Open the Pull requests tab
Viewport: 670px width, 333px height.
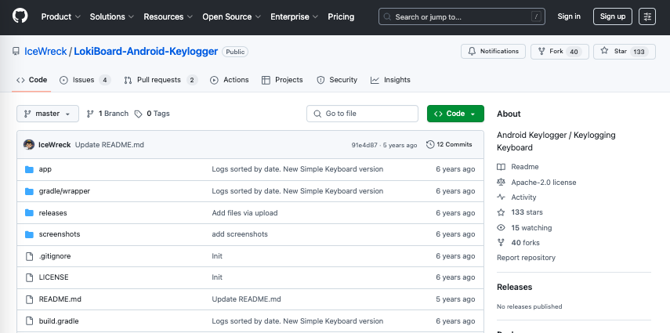point(161,80)
